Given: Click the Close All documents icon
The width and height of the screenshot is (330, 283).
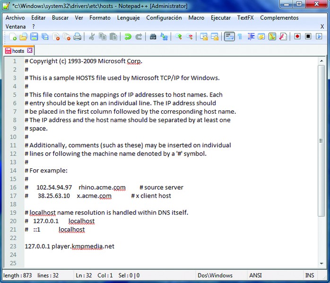Looking at the screenshot, I should pyautogui.click(x=67, y=37).
